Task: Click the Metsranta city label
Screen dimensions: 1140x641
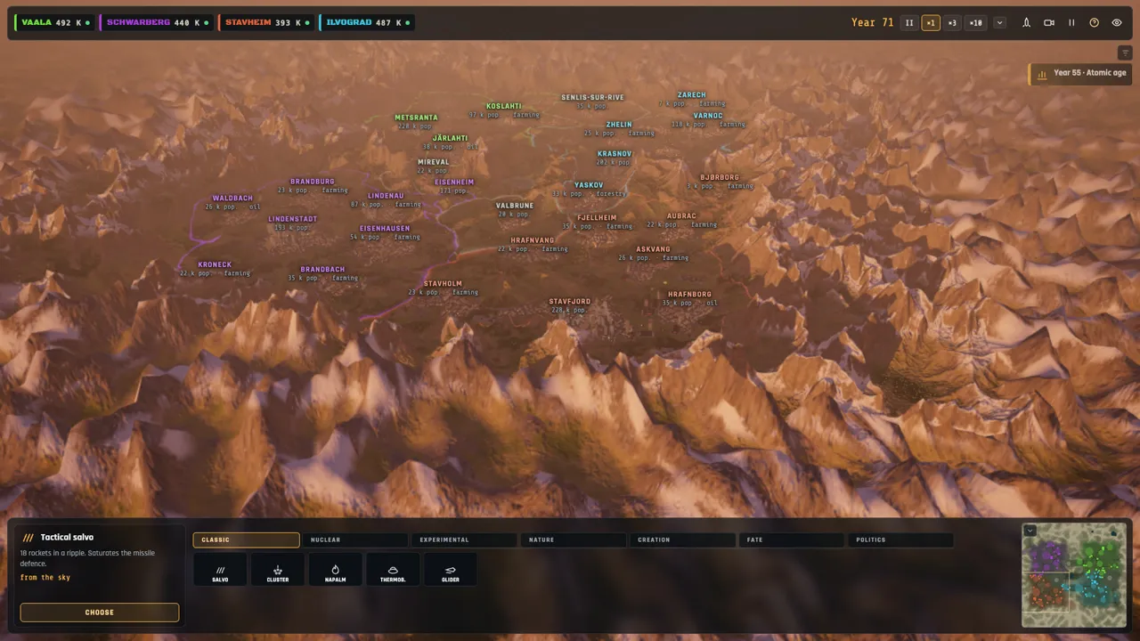Action: pos(416,118)
